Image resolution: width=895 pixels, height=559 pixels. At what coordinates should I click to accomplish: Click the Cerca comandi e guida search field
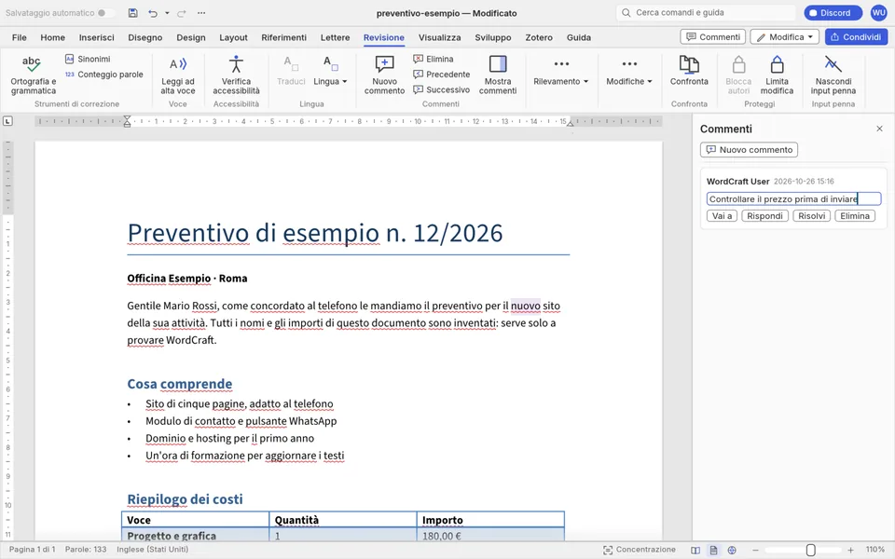pos(706,12)
